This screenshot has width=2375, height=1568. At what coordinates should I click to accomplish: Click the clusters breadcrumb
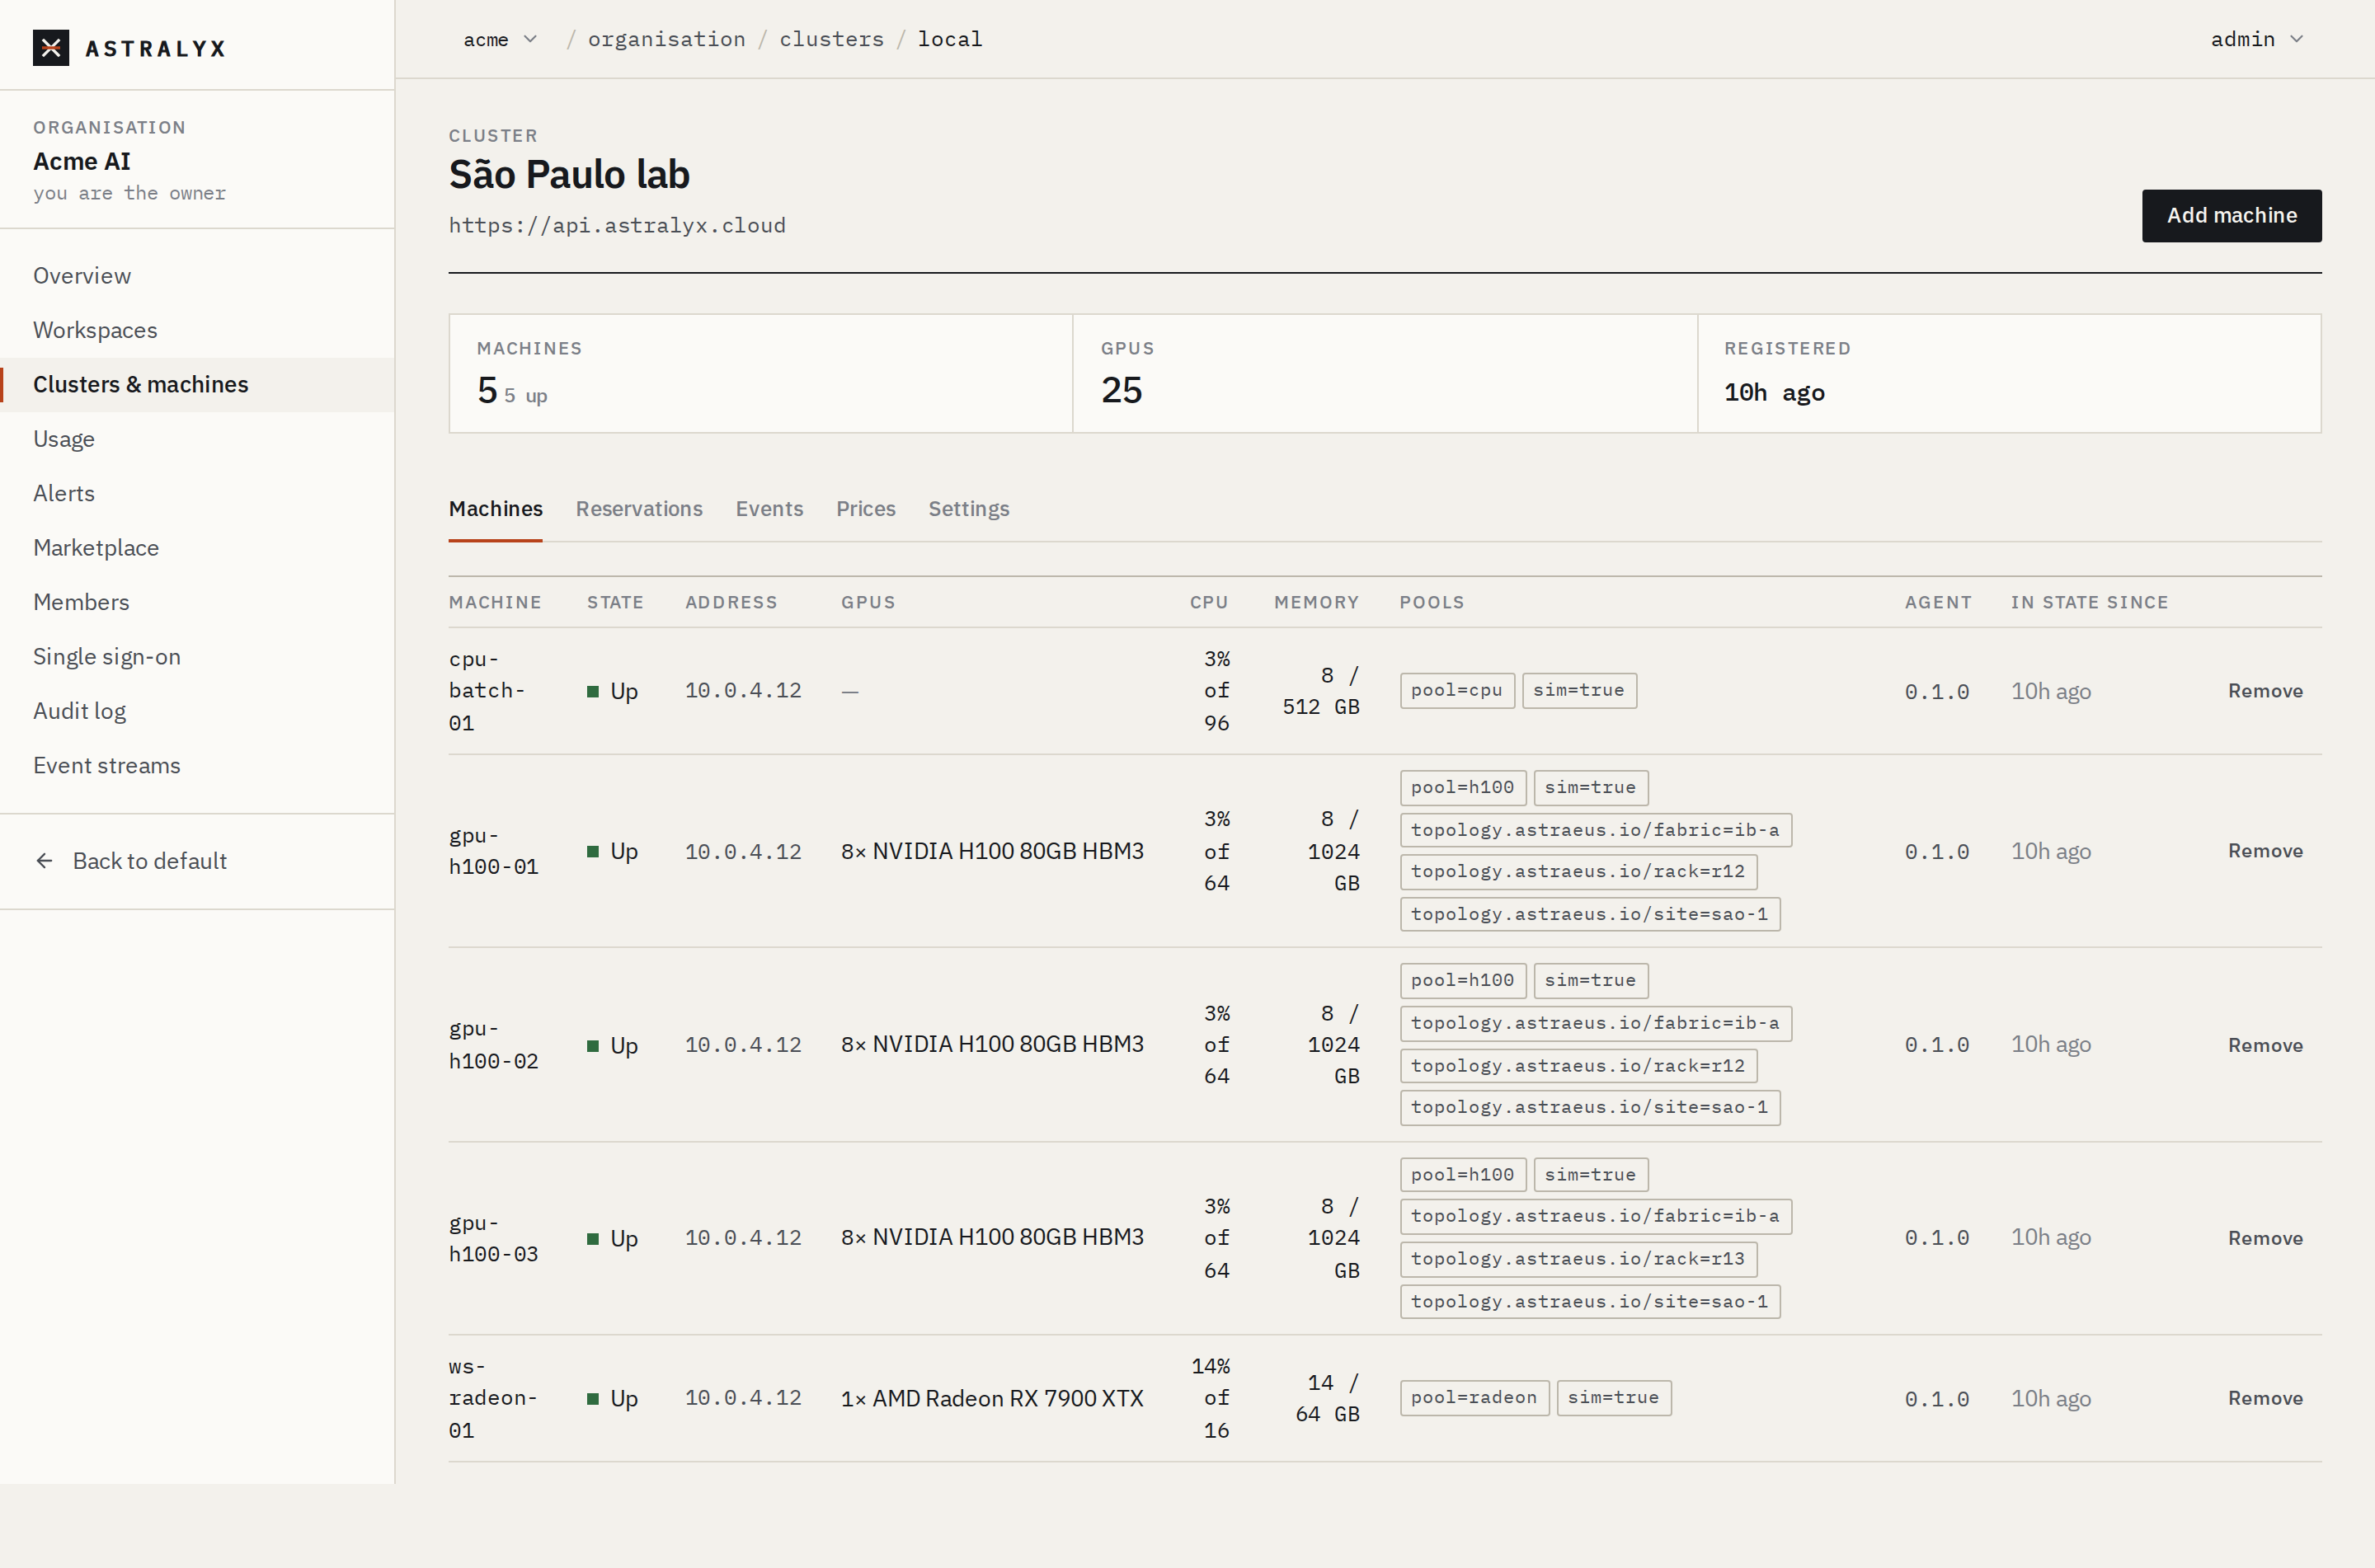(x=832, y=39)
